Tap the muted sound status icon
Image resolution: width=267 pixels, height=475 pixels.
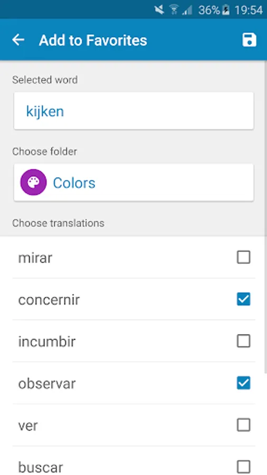click(x=159, y=11)
